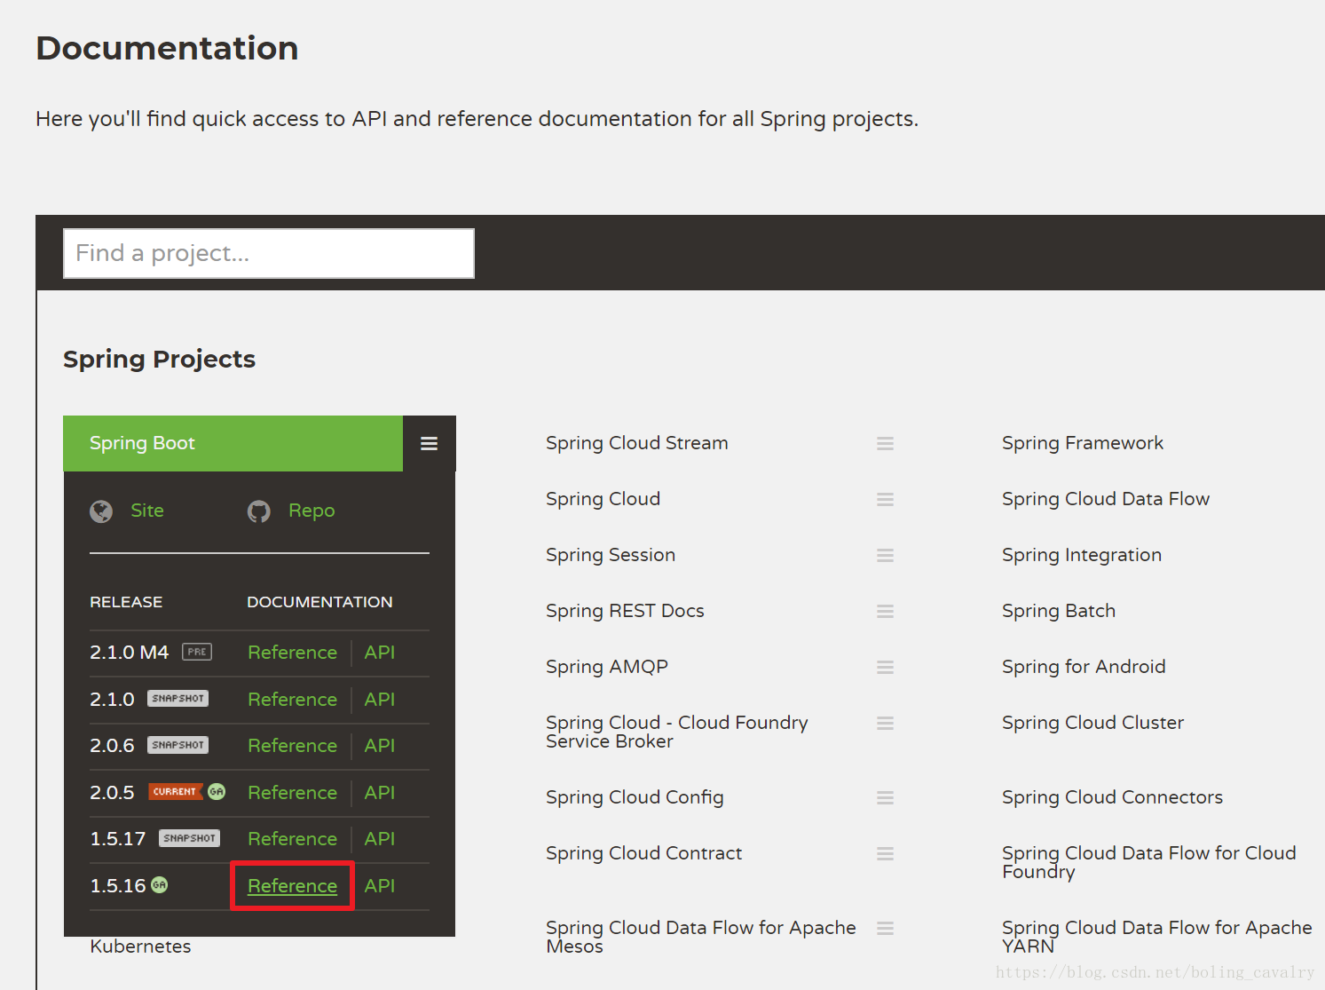Image resolution: width=1325 pixels, height=990 pixels.
Task: Open the GitHub Repo icon
Action: pos(259,511)
